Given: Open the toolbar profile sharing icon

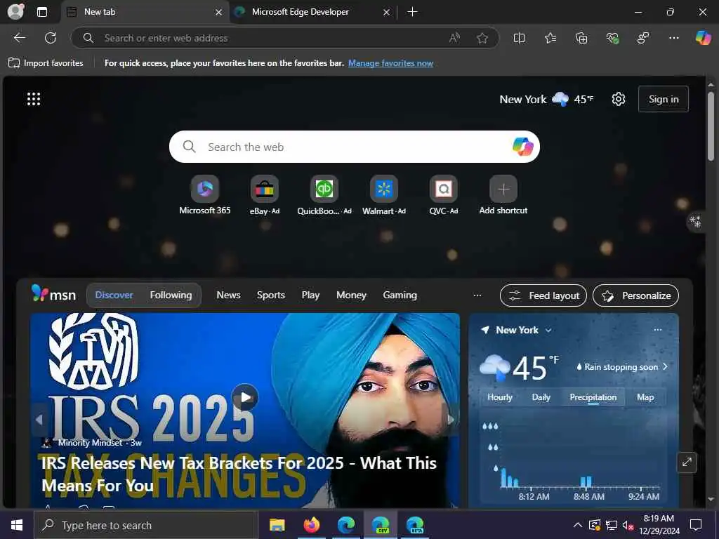Looking at the screenshot, I should (x=643, y=38).
